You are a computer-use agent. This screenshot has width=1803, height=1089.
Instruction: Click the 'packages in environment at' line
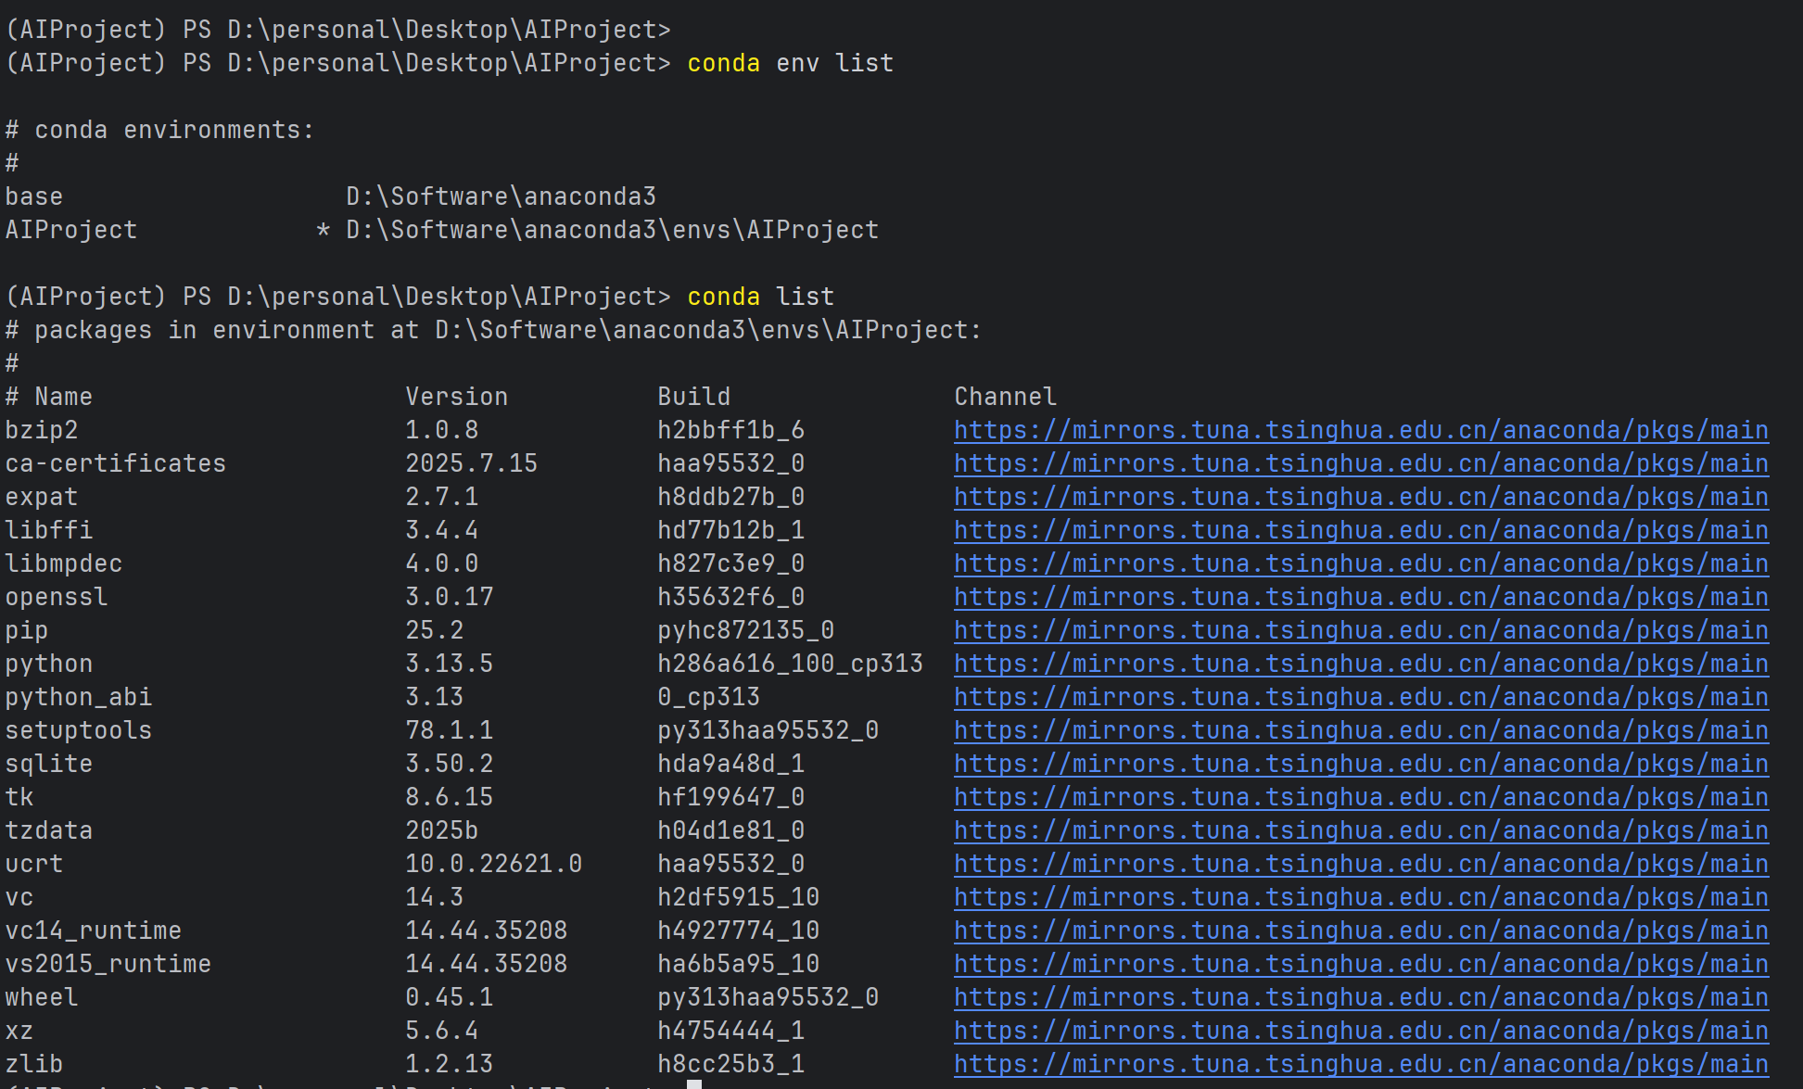493,330
